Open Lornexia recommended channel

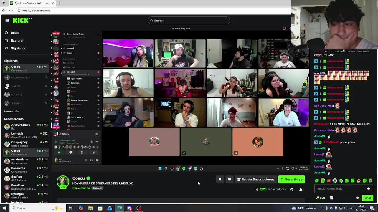26,135
